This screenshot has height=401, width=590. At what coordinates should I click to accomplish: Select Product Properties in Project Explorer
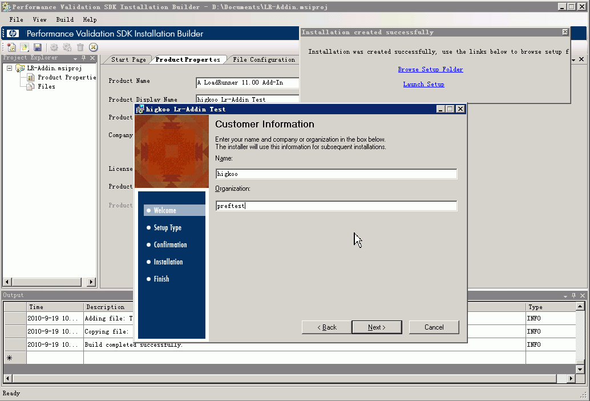(67, 77)
